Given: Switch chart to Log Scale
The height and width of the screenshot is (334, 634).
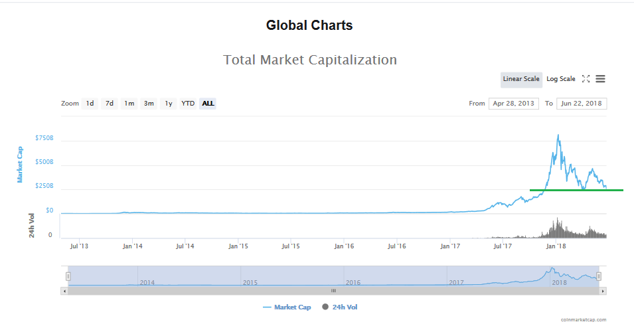Looking at the screenshot, I should [x=561, y=80].
